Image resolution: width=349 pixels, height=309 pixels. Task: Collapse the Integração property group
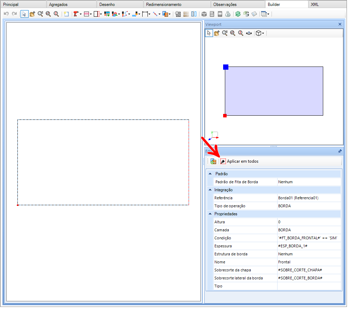pyautogui.click(x=210, y=190)
